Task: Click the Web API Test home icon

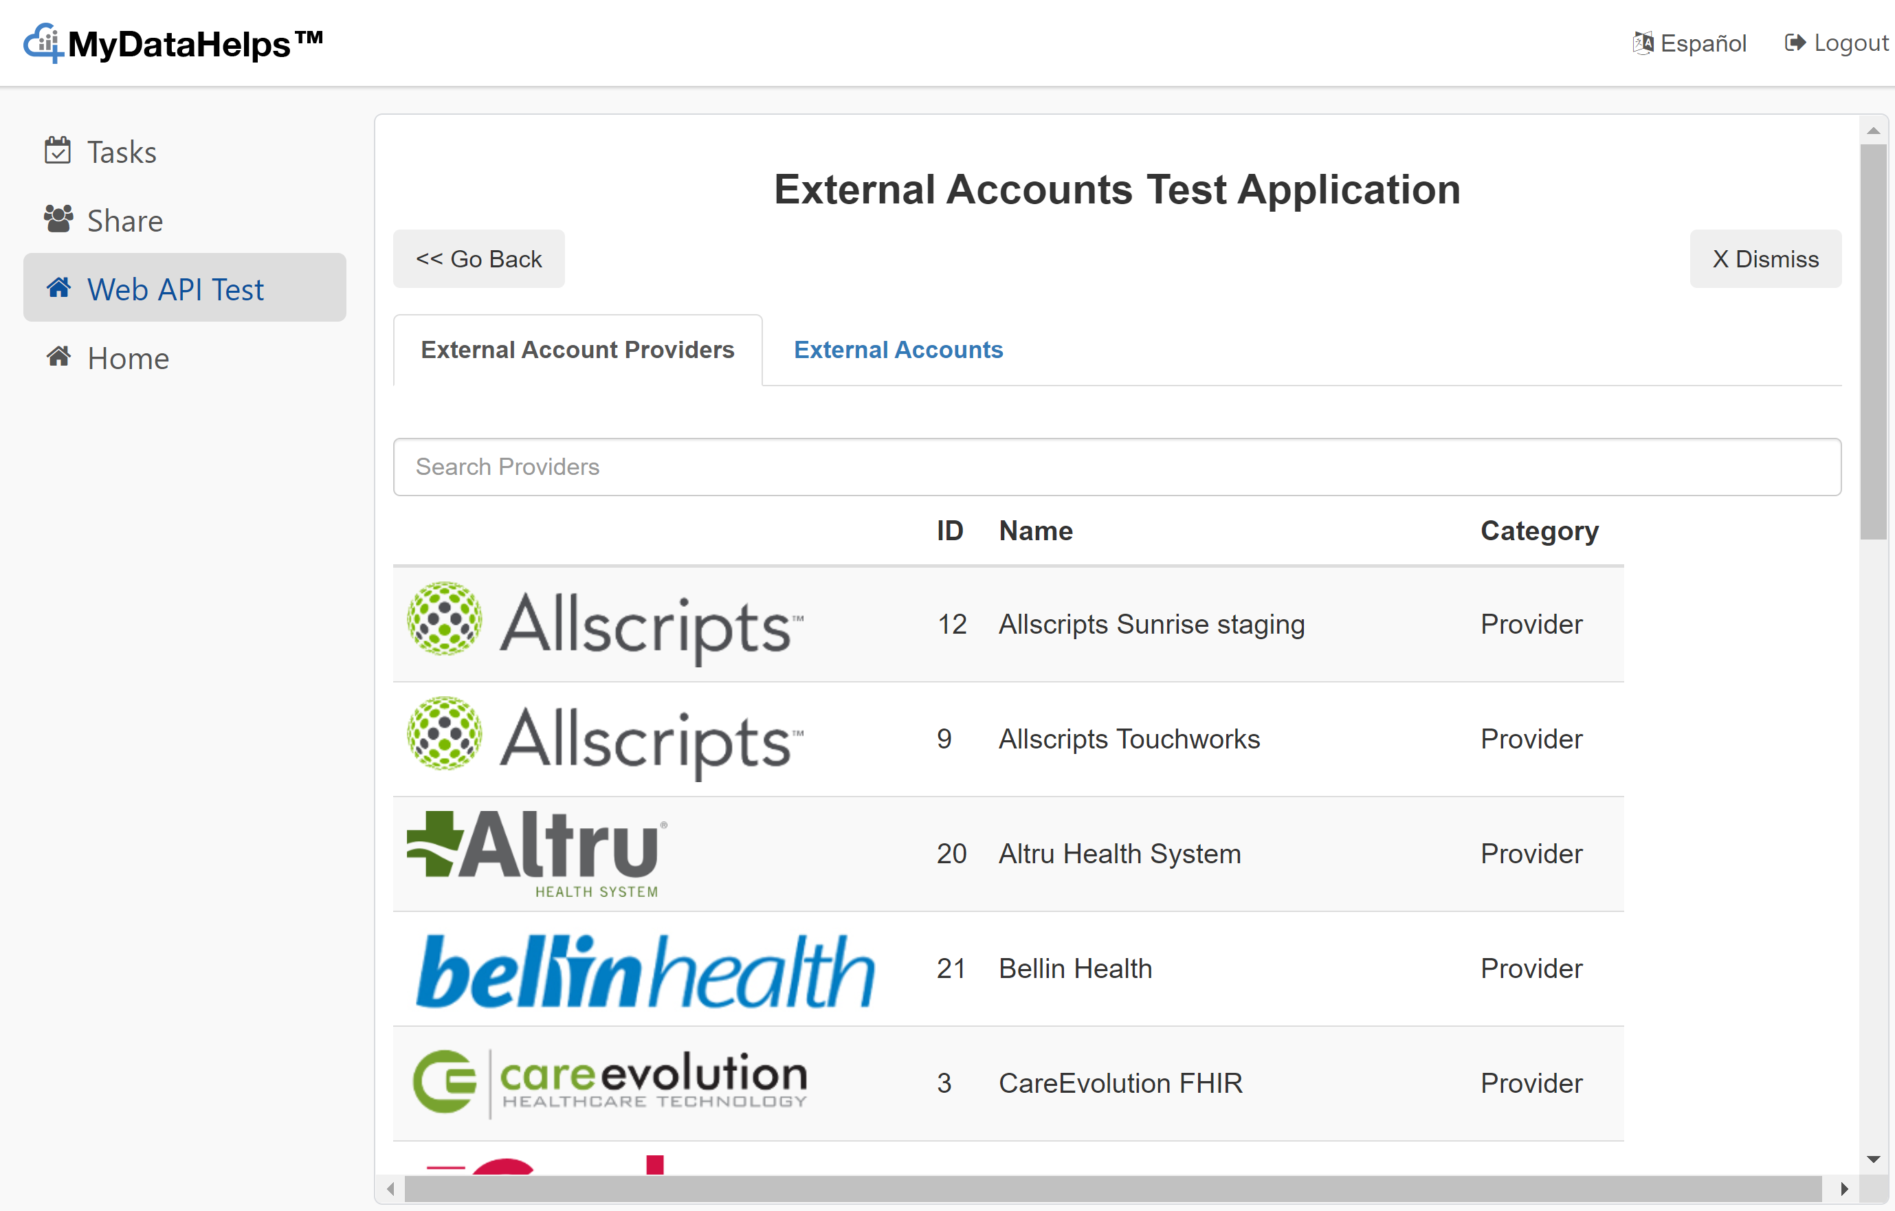Action: (x=58, y=288)
